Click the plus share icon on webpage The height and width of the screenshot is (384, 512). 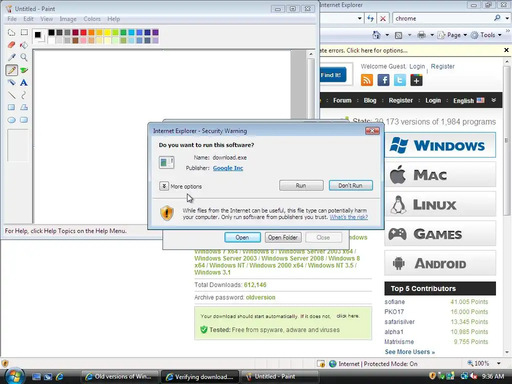click(x=416, y=80)
